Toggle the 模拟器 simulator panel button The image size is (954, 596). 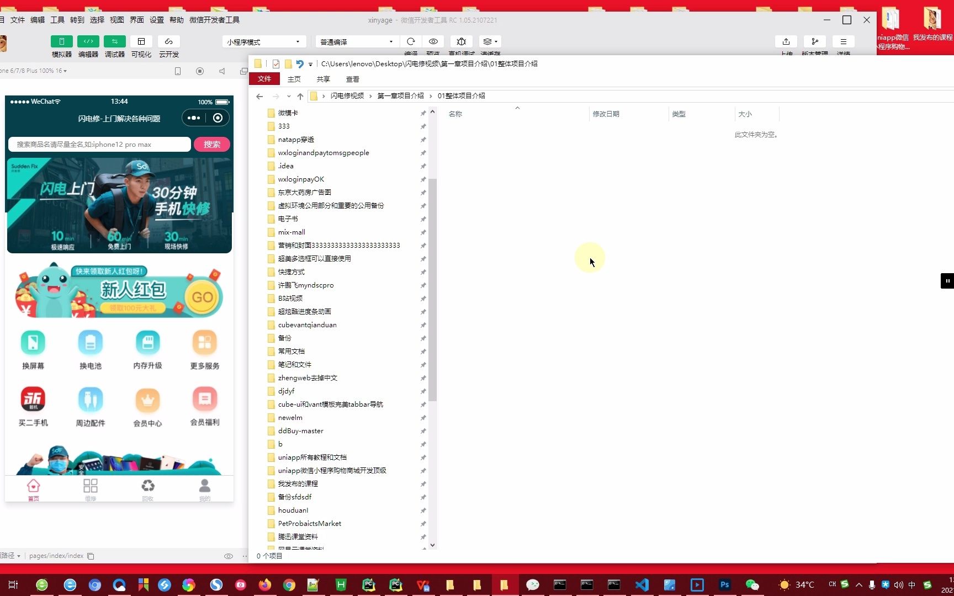click(62, 41)
